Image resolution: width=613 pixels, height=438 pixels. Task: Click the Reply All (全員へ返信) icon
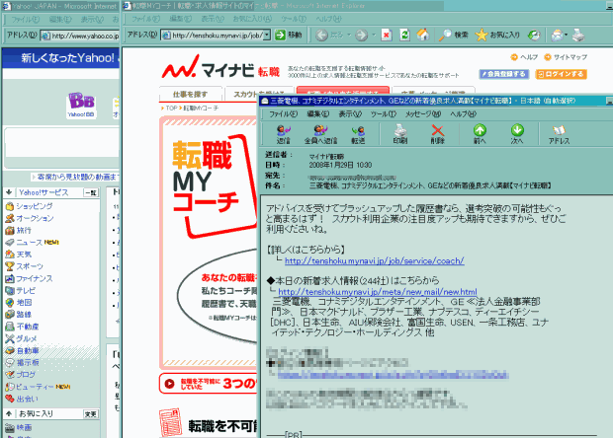point(320,134)
